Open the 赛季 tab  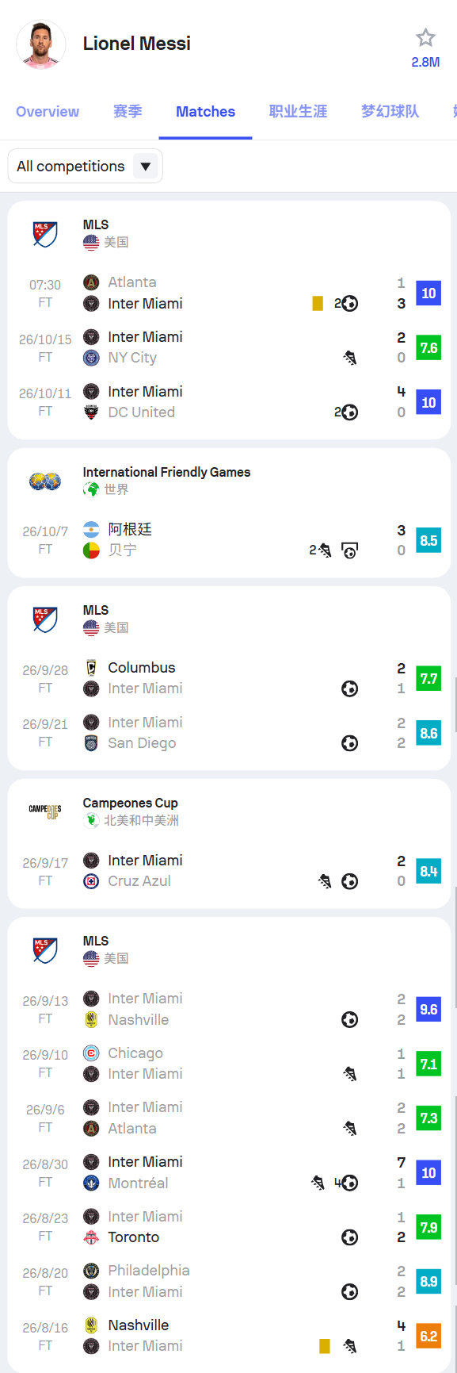128,112
